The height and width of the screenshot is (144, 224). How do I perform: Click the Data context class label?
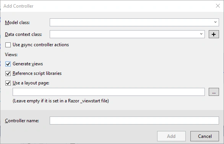[x=23, y=34]
